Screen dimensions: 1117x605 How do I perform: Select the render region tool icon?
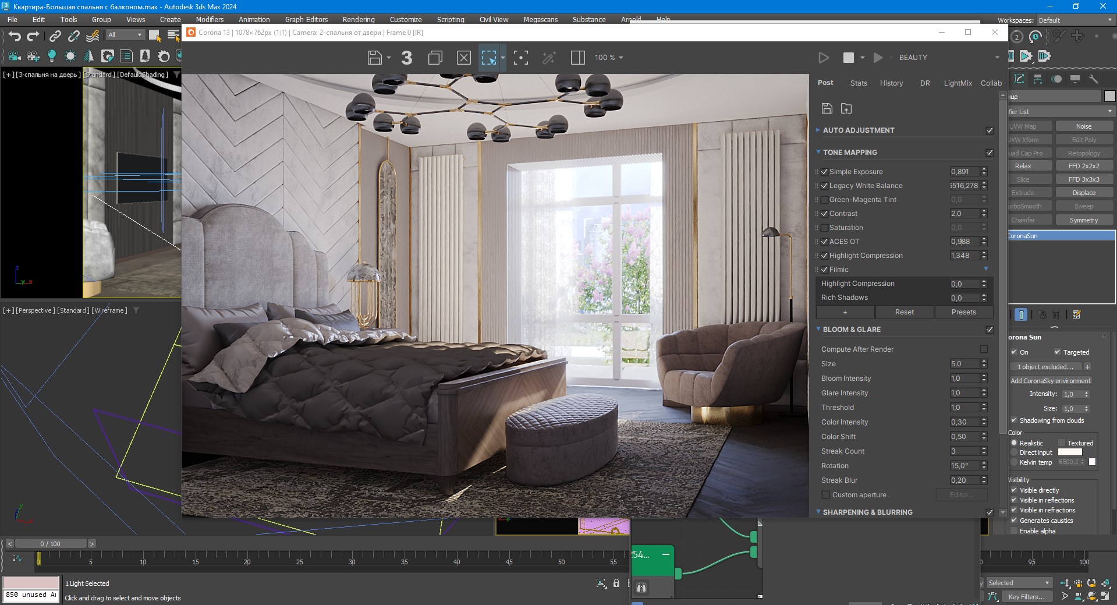pos(489,58)
